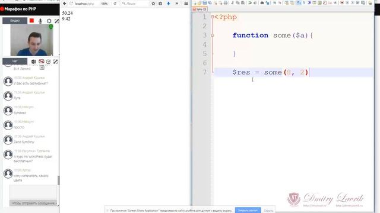The width and height of the screenshot is (380, 213).
Task: Collapse the function some fold on line 3
Action: 213,35
